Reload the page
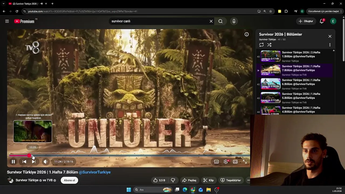This screenshot has height=194, width=345. pos(17,11)
